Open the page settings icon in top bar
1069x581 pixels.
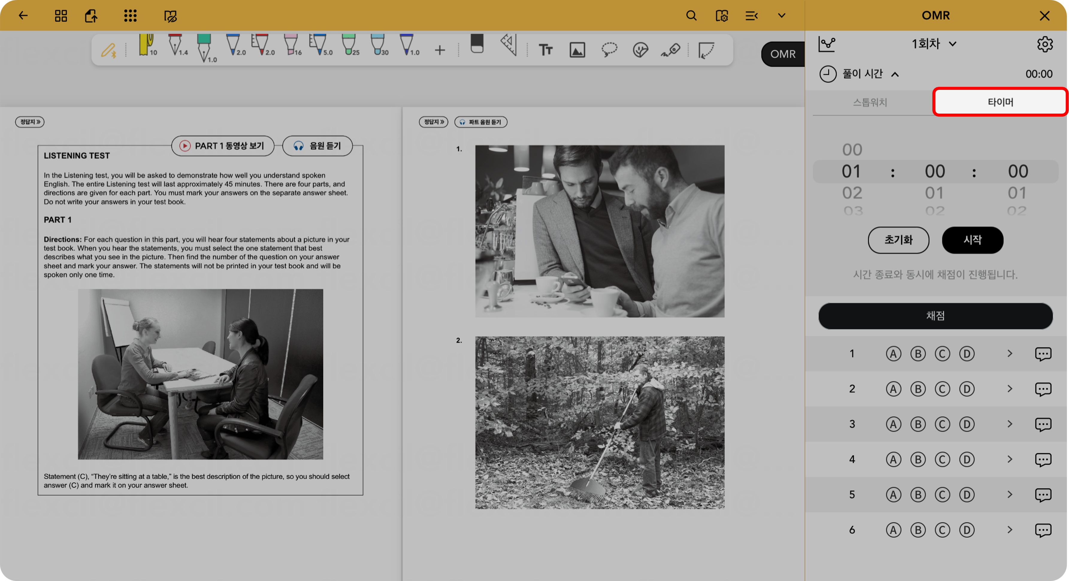pyautogui.click(x=722, y=16)
